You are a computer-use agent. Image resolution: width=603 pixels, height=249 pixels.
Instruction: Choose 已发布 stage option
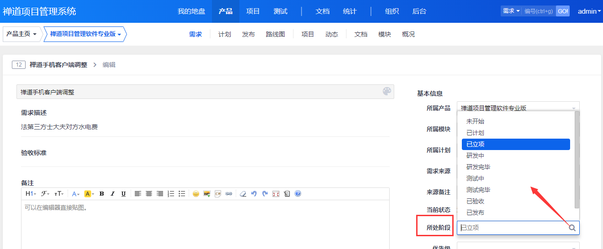click(x=516, y=213)
